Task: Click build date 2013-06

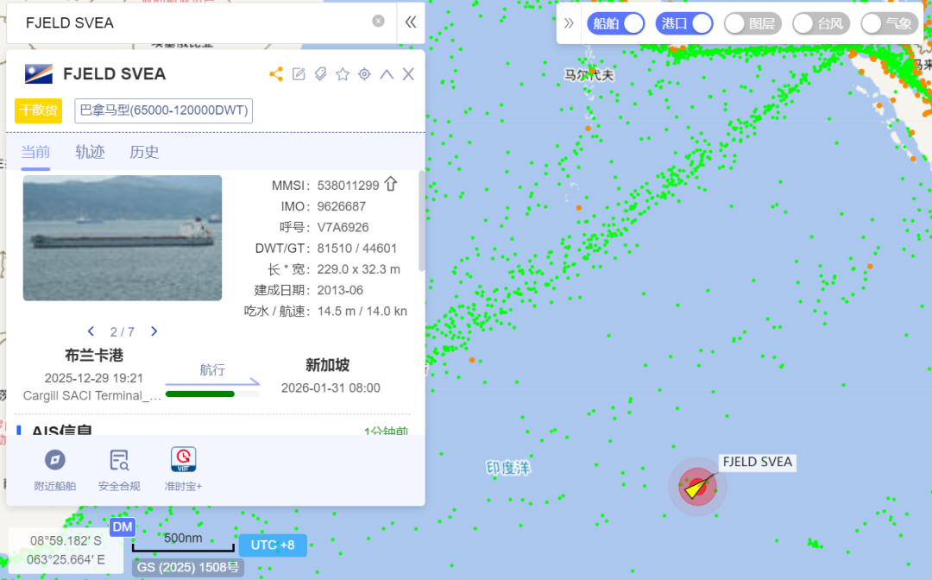Action: pos(340,290)
